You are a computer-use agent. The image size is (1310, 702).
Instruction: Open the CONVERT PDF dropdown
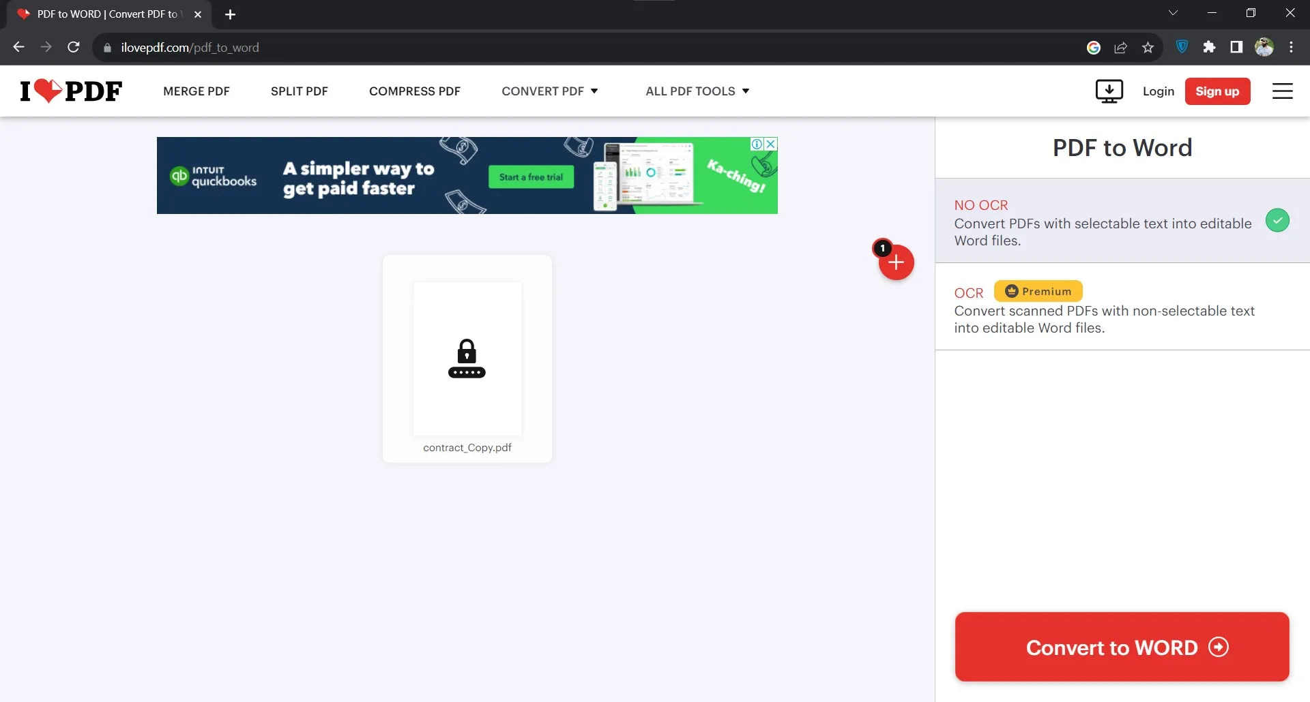tap(550, 91)
